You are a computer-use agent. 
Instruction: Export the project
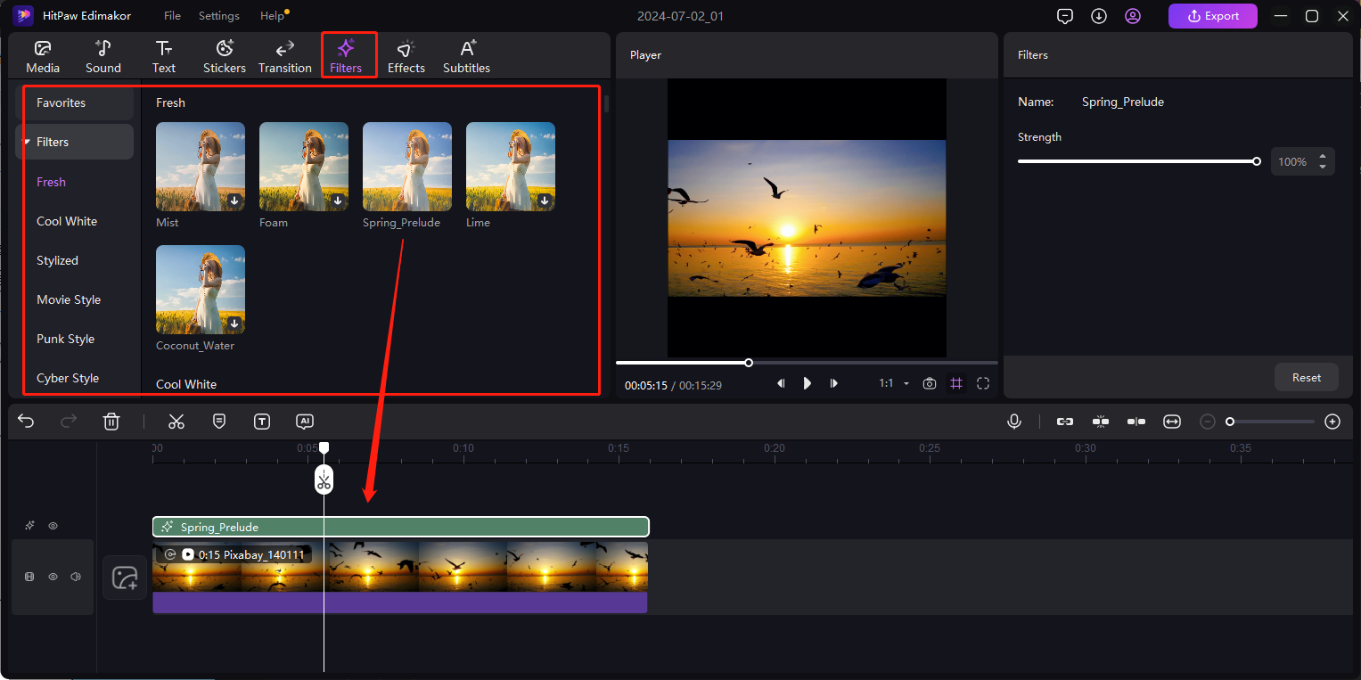(1212, 15)
